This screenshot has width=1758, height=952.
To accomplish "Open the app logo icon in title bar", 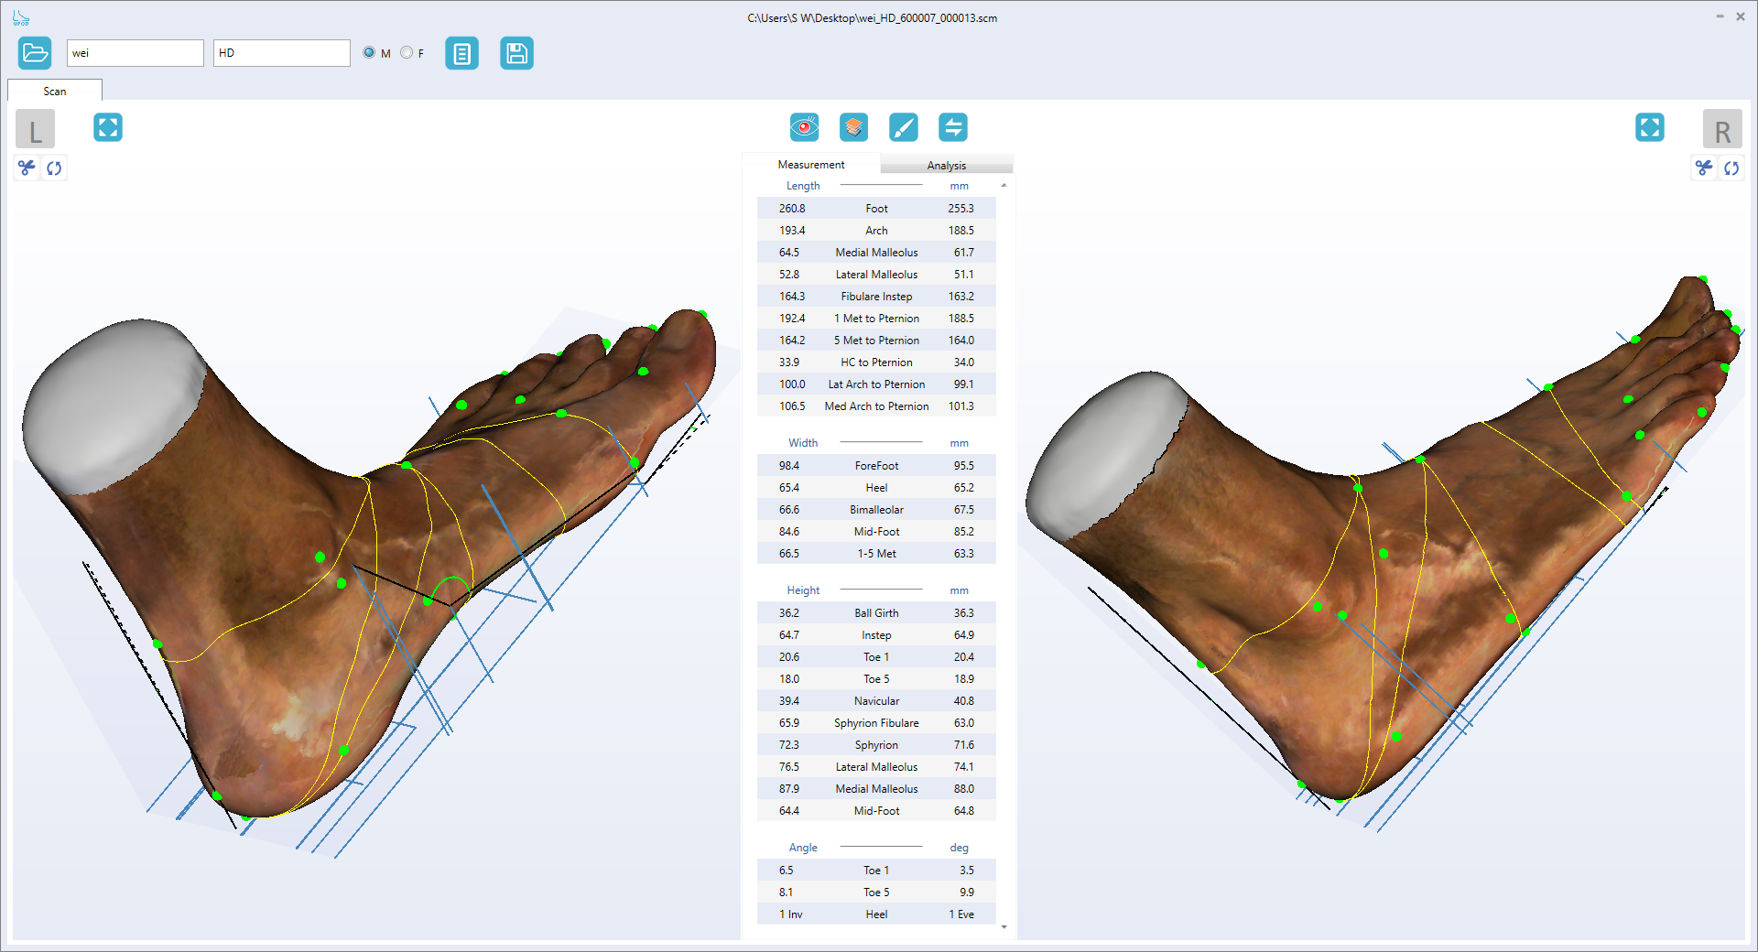I will [x=21, y=17].
